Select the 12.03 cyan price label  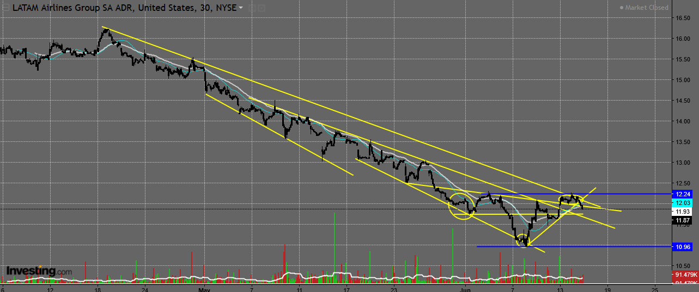683,202
